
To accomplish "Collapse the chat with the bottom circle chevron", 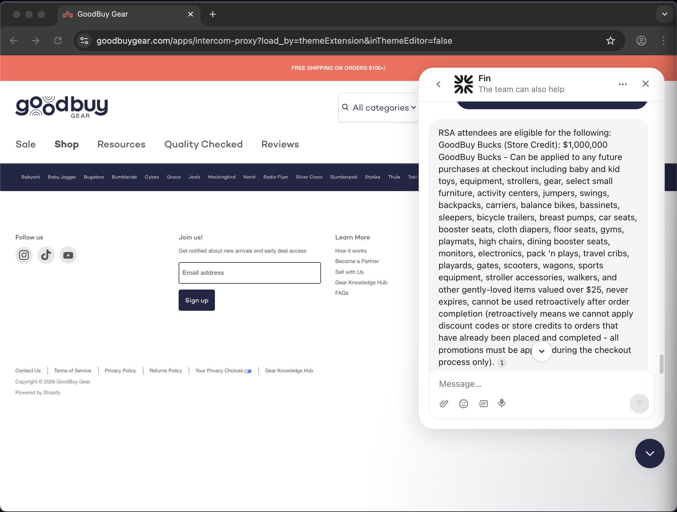I will coord(649,454).
